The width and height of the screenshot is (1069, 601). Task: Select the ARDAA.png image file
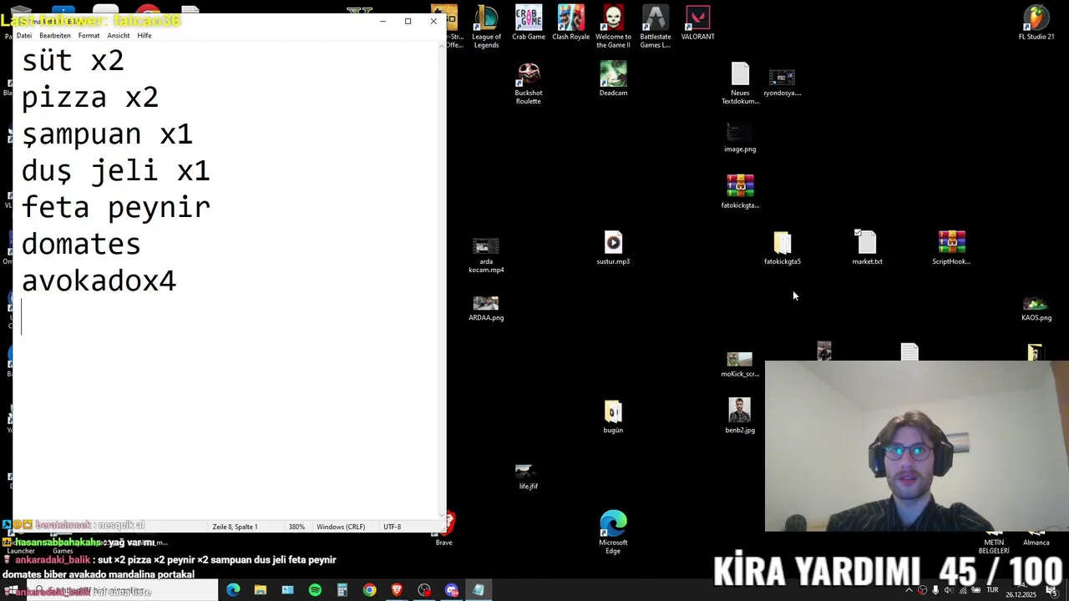[486, 308]
